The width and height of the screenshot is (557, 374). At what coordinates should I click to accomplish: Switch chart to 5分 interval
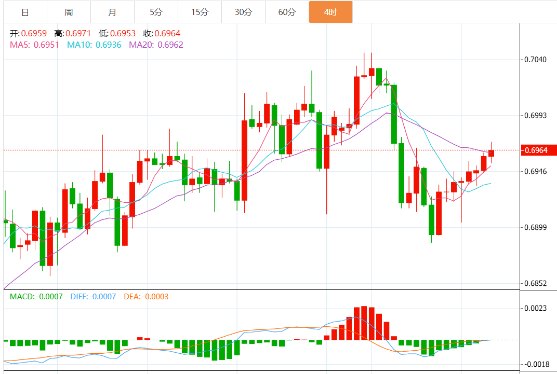[x=156, y=12]
